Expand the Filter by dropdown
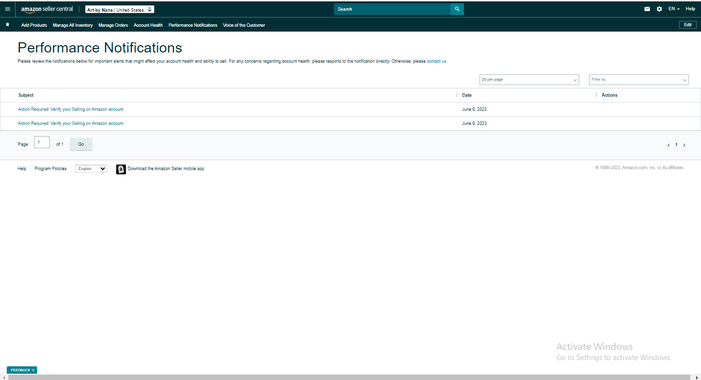The image size is (701, 380). (639, 80)
